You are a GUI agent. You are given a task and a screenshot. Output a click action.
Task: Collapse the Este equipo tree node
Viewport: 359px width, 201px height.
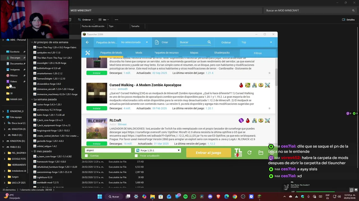3,117
